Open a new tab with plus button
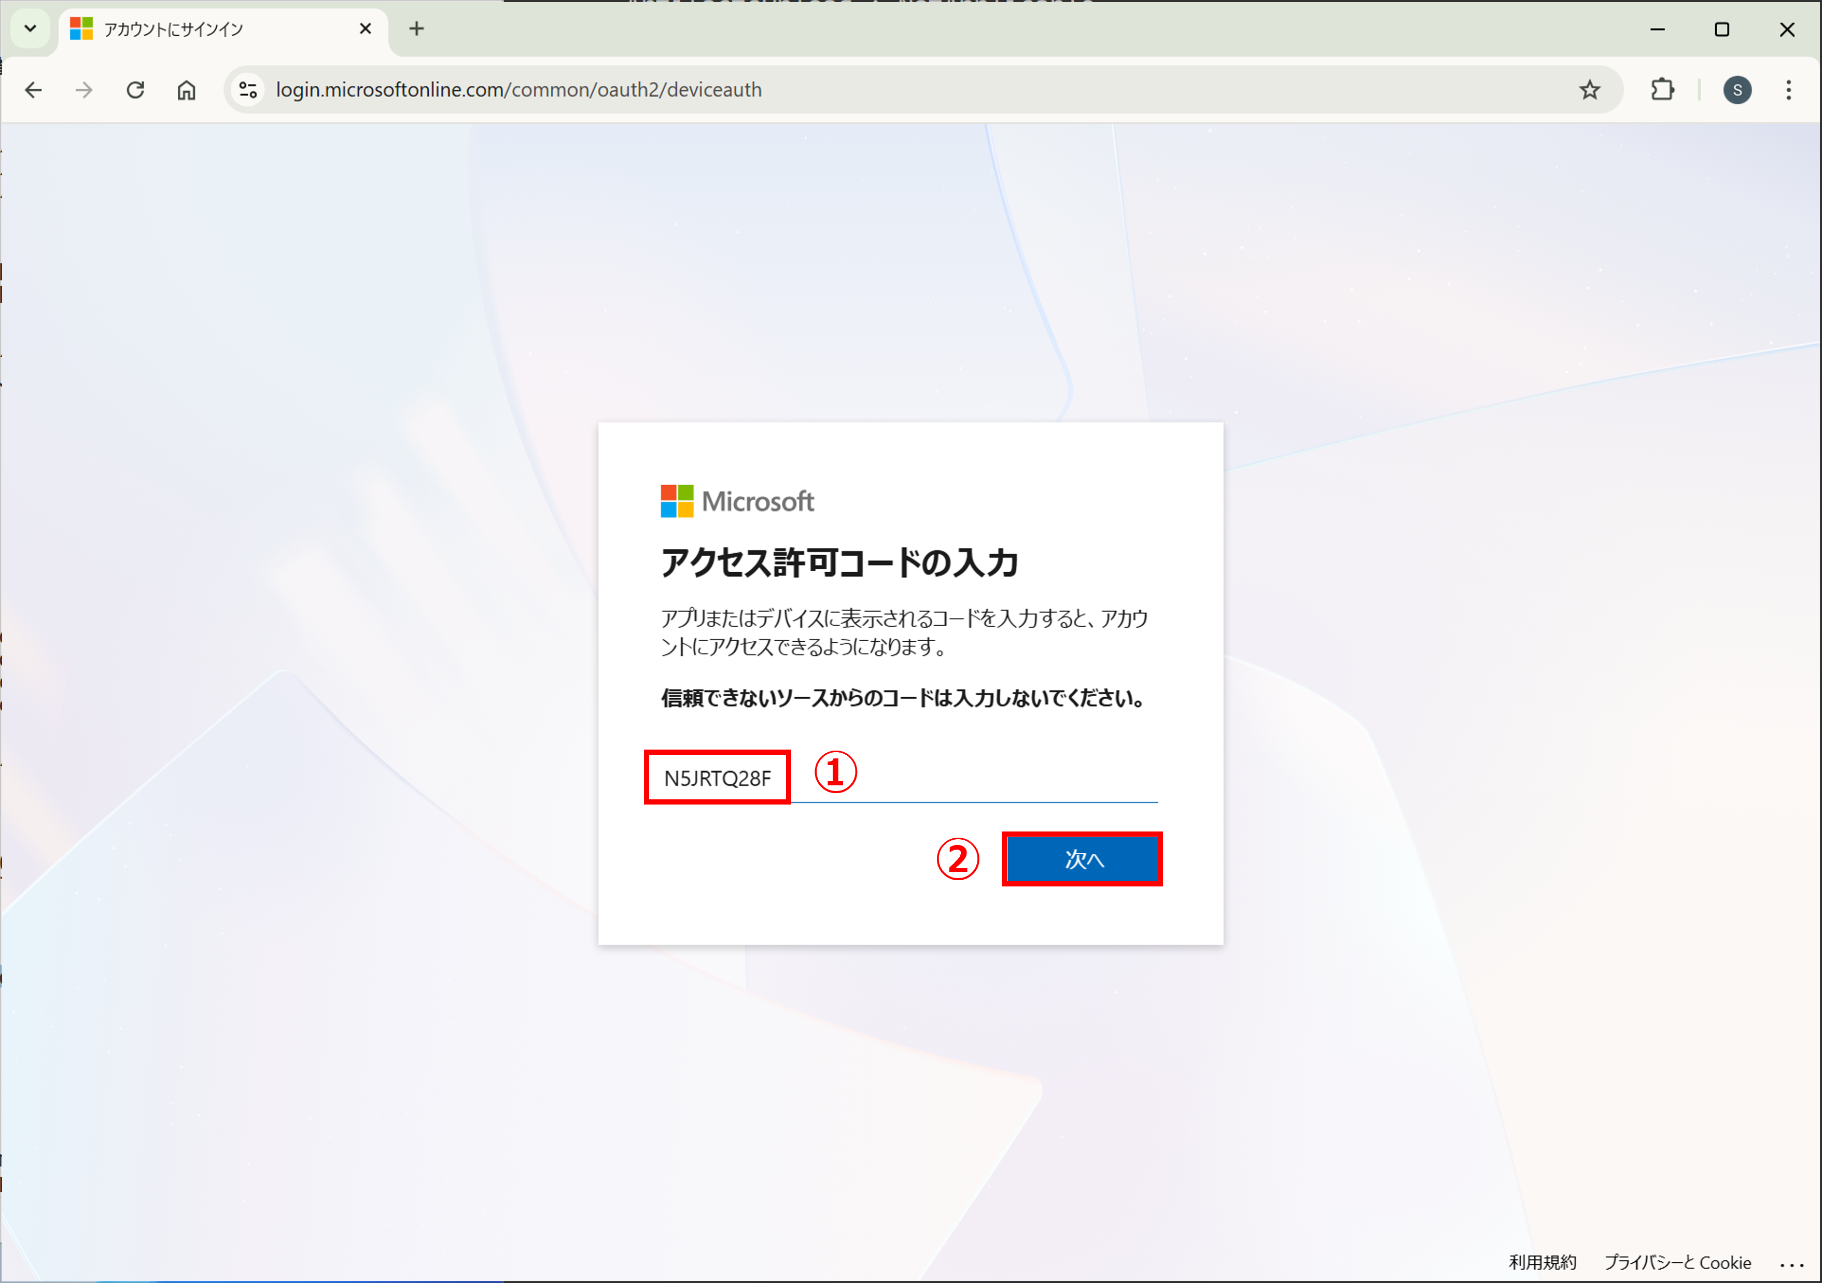 [x=417, y=30]
